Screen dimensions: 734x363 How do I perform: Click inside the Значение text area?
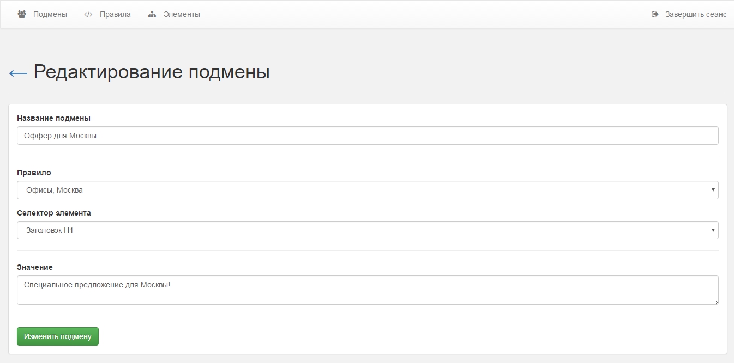368,290
